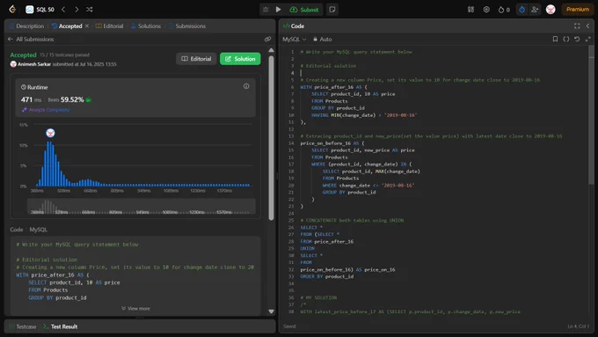Click the runtime distribution range slider
The width and height of the screenshot is (598, 337).
coord(141,207)
